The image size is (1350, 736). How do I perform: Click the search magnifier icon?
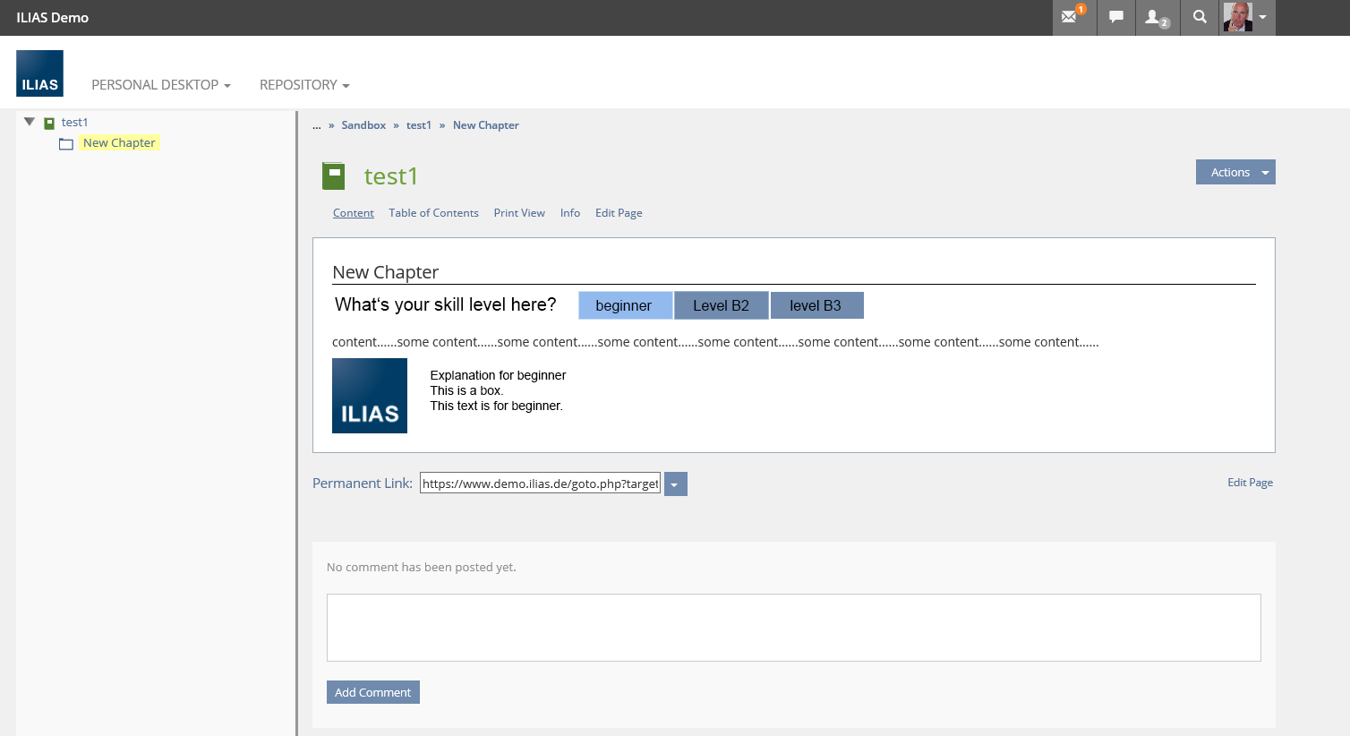1200,17
